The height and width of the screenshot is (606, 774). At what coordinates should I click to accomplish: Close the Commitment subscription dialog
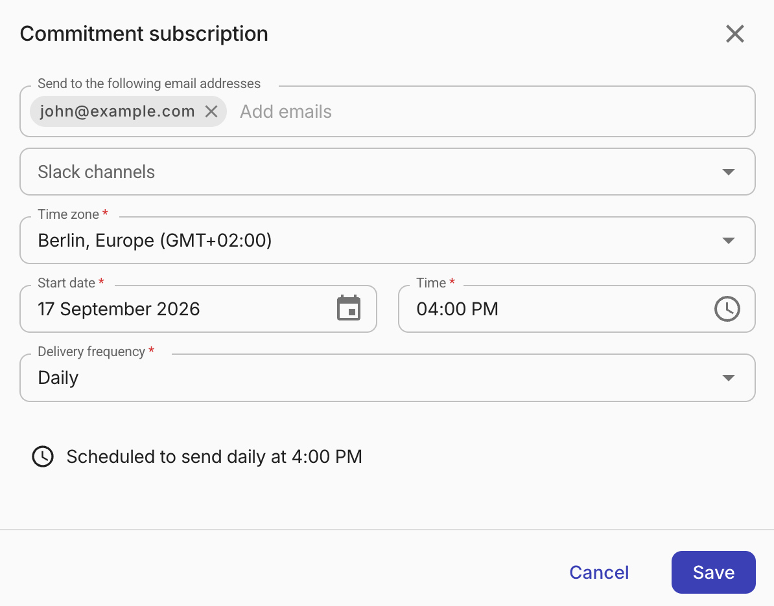tap(734, 34)
